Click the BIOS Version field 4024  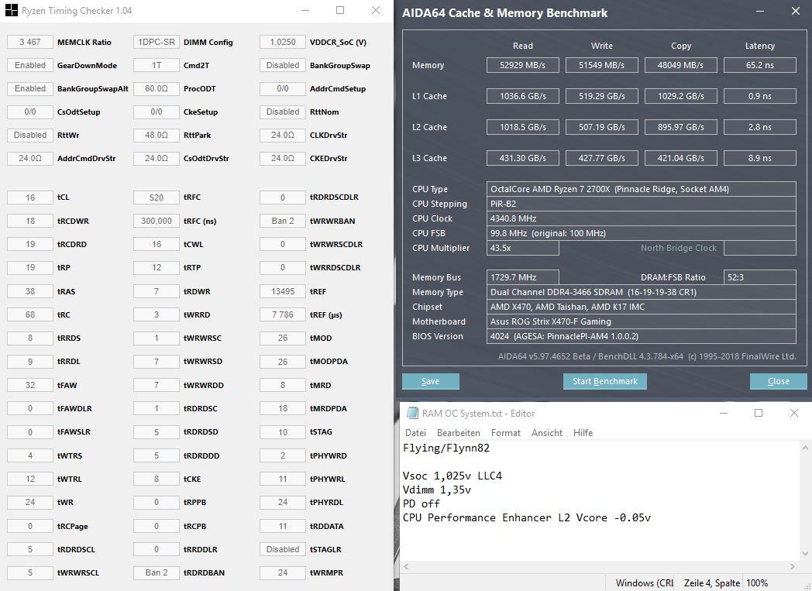[641, 336]
